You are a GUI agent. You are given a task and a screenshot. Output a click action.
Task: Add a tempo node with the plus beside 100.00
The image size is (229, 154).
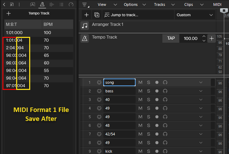coord(212,39)
